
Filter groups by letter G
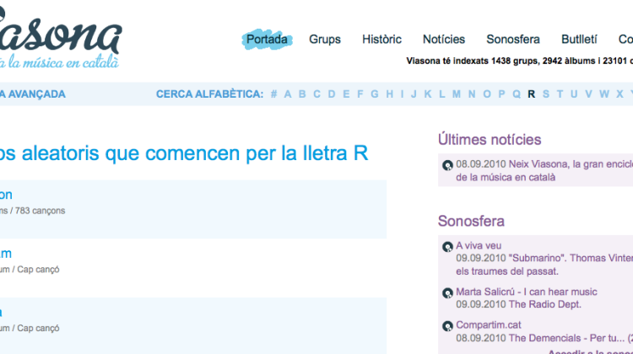pyautogui.click(x=375, y=94)
